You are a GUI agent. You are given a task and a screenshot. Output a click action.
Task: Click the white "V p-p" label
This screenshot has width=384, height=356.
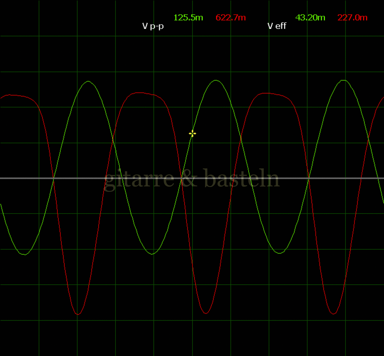[x=153, y=26]
